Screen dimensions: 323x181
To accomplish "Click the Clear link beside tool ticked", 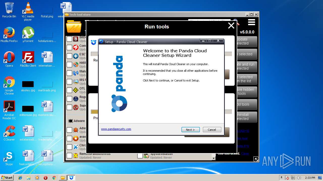I will tap(245, 154).
